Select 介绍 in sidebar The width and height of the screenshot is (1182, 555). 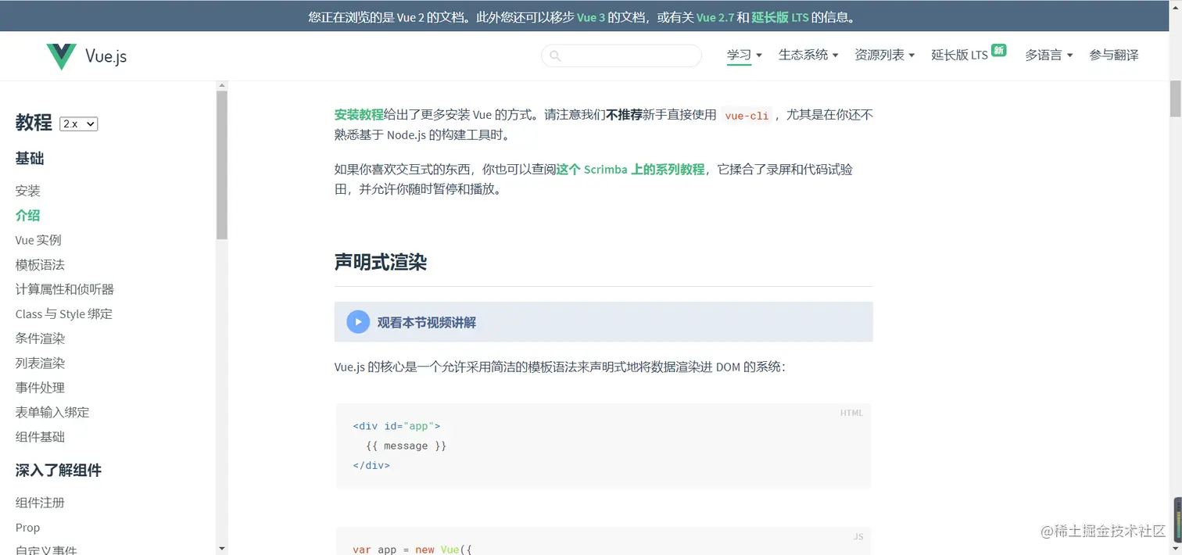coord(27,215)
